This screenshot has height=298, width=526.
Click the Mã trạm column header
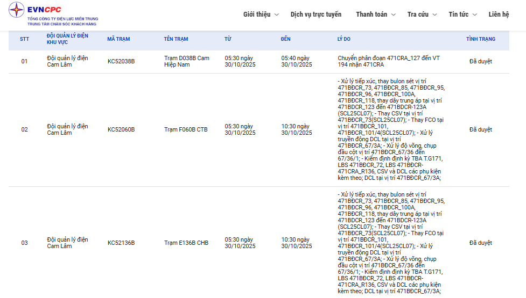[x=118, y=39]
